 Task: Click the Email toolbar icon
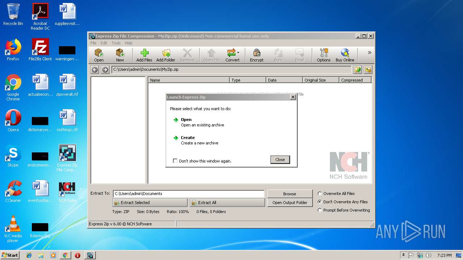(x=300, y=55)
